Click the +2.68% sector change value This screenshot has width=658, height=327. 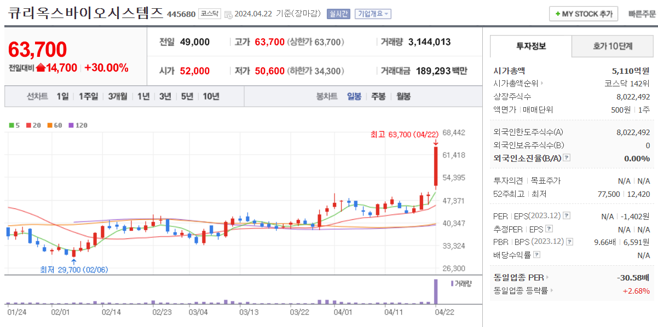click(636, 290)
